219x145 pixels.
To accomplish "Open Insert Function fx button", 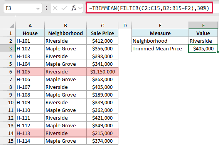I will coord(74,8).
